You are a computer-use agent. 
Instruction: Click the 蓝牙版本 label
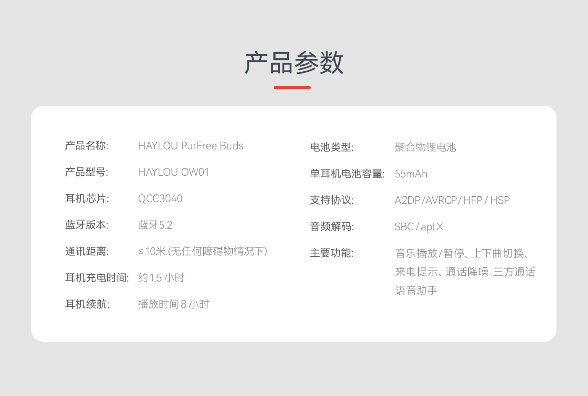(87, 225)
